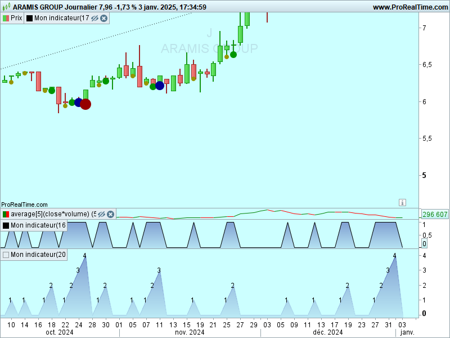Image resolution: width=450 pixels, height=338 pixels.
Task: Open Mon indicateur(16 panel label
Action: tap(38, 225)
